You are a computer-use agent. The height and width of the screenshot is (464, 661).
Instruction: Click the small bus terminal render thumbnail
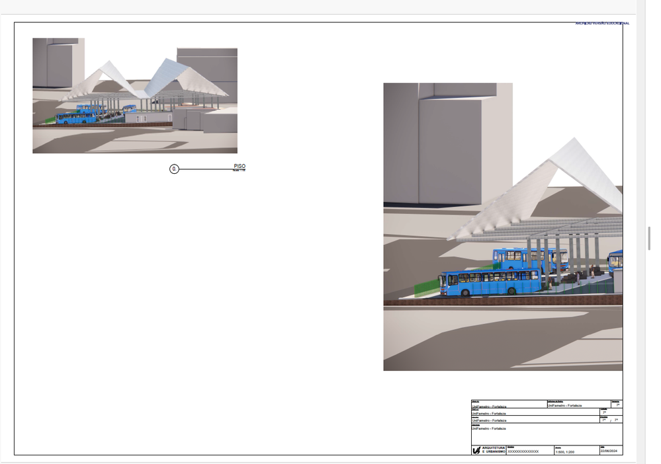pyautogui.click(x=135, y=96)
